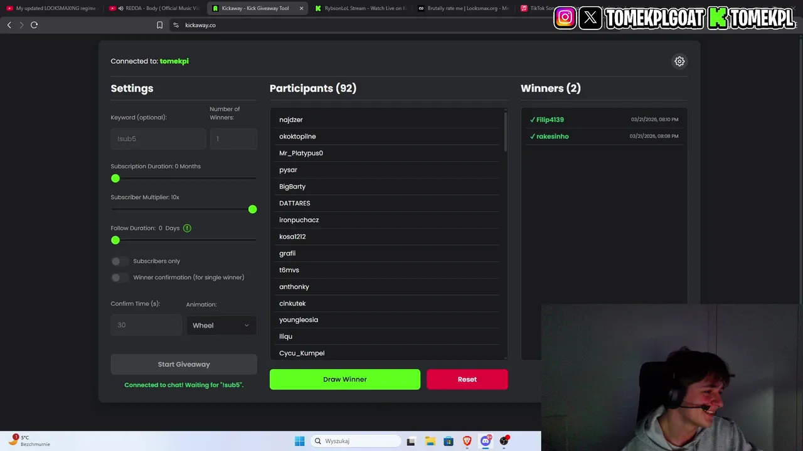Image resolution: width=803 pixels, height=451 pixels.
Task: Open the settings gear icon in Kickaway
Action: tap(679, 61)
